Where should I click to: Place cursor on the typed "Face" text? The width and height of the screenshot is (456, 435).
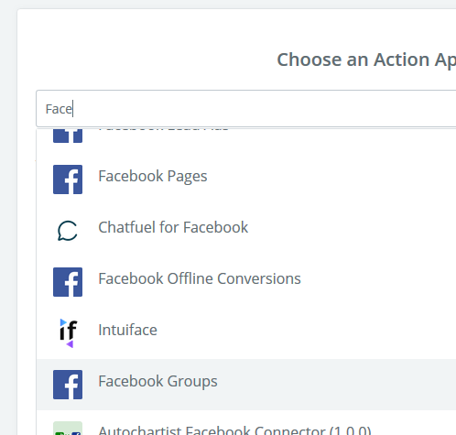click(59, 109)
